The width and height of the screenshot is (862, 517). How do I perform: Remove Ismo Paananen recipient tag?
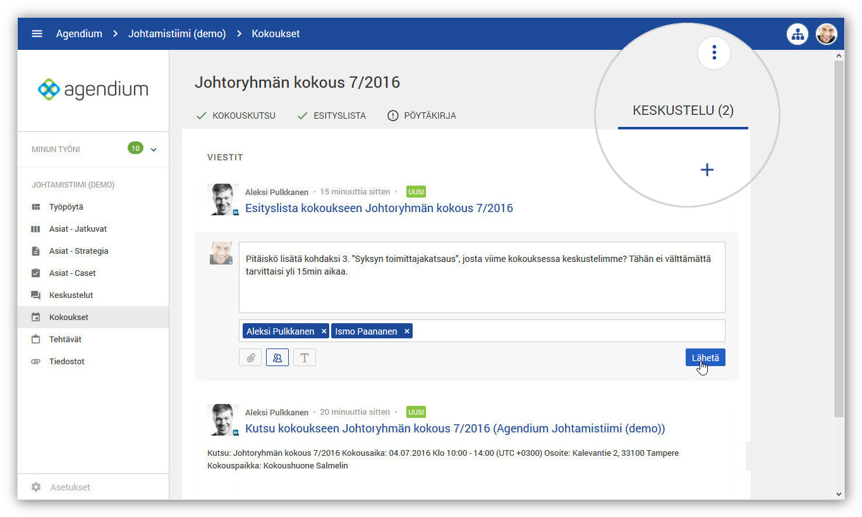coord(407,331)
